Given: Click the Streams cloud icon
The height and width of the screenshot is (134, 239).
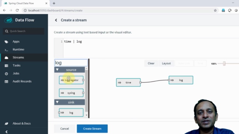Looking at the screenshot, I should click(6, 58).
